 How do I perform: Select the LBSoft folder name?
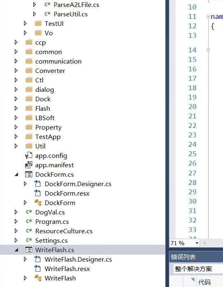(x=45, y=118)
